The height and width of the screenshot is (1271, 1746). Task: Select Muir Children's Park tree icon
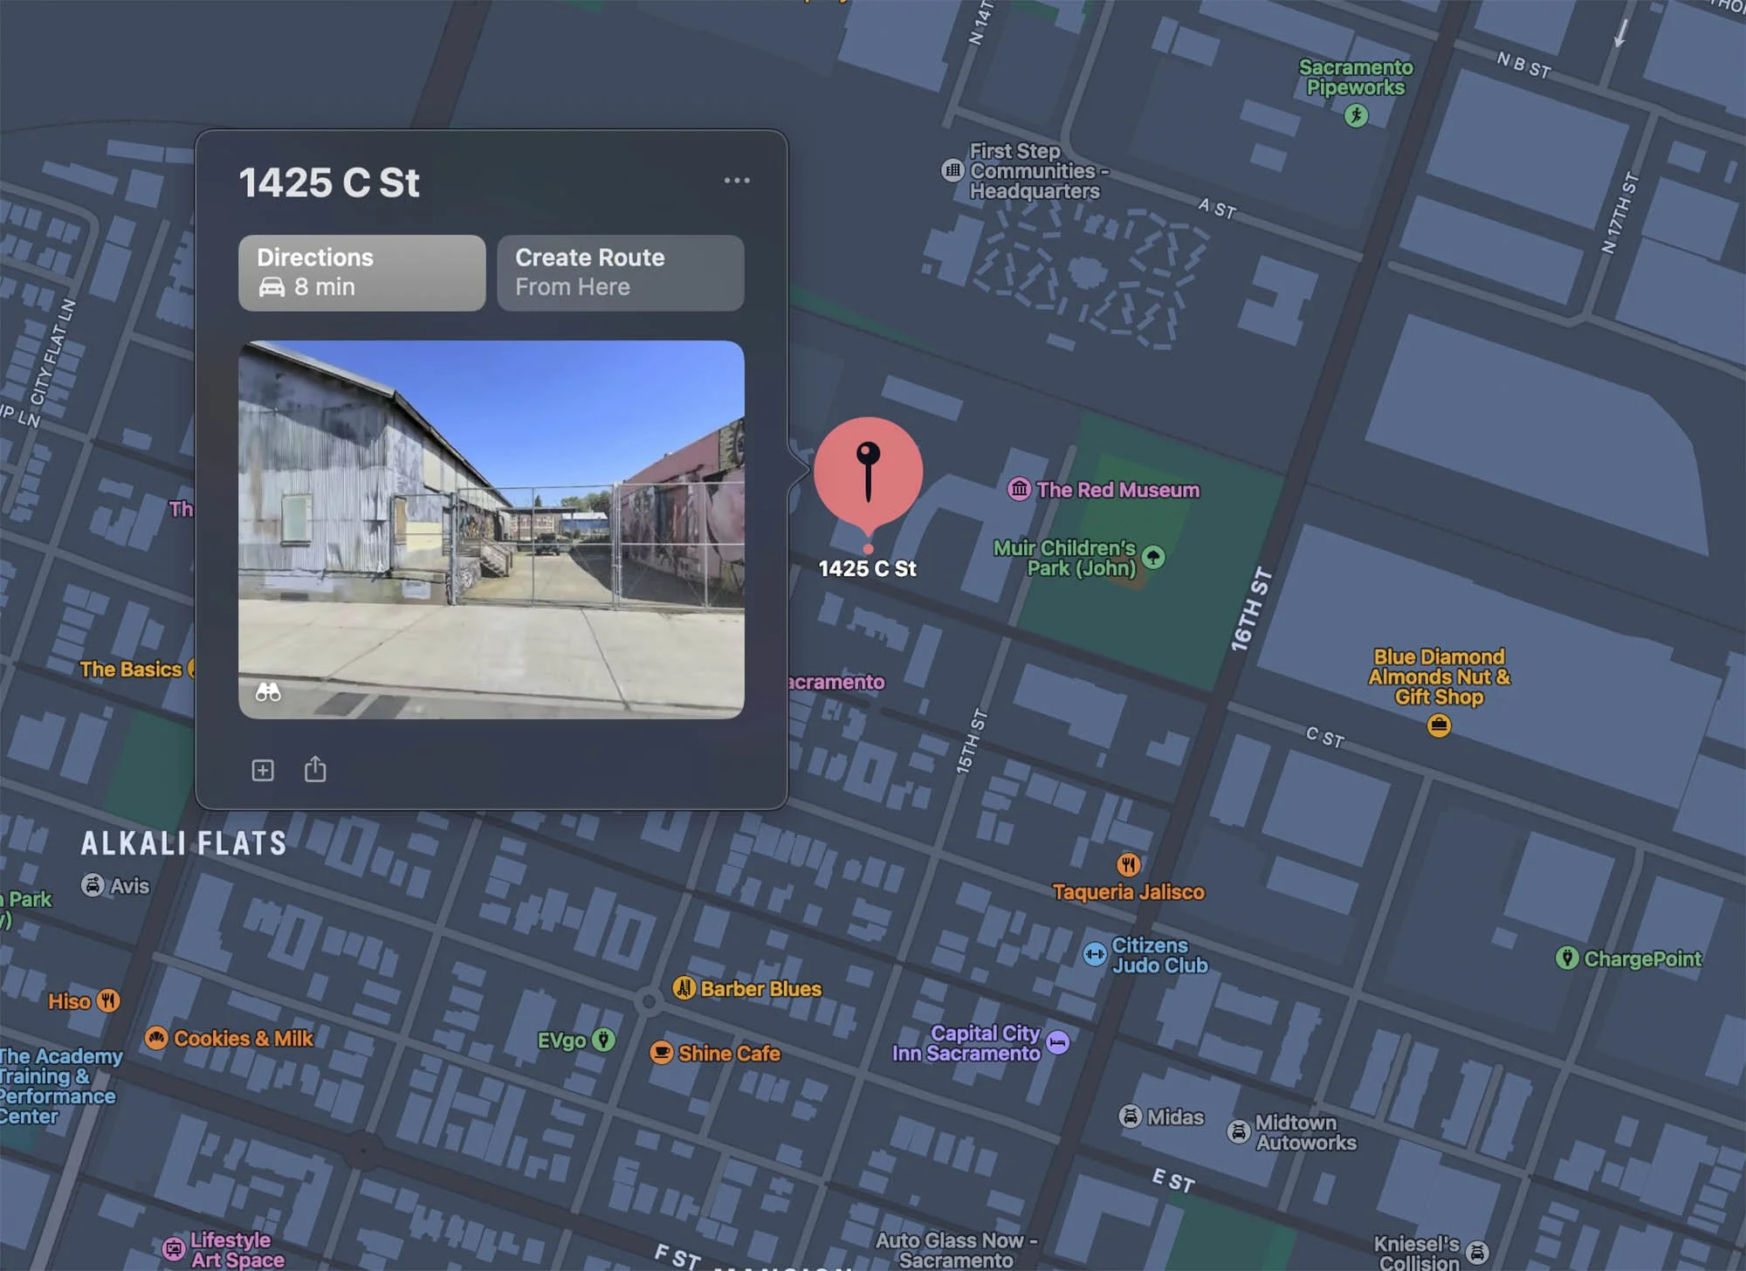coord(1153,557)
